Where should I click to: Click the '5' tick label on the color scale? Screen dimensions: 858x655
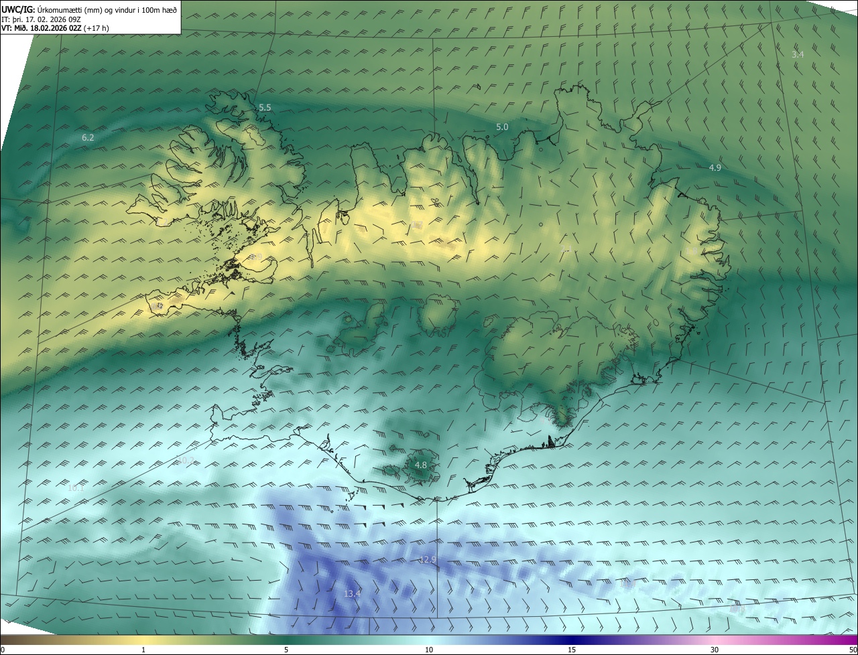coord(286,650)
